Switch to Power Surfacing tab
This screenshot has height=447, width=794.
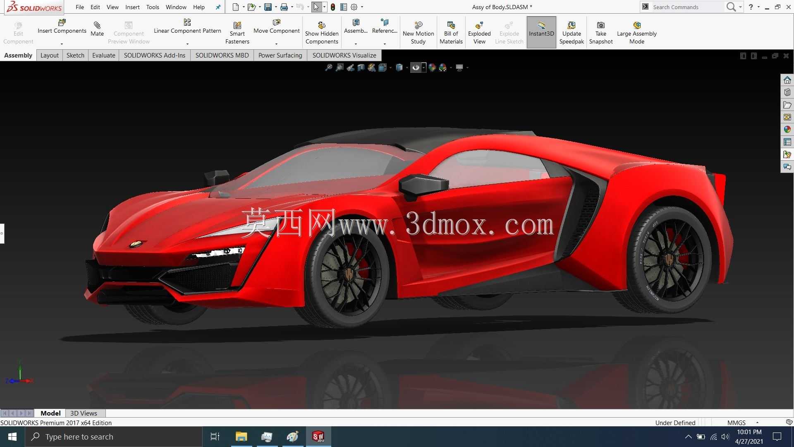[280, 55]
